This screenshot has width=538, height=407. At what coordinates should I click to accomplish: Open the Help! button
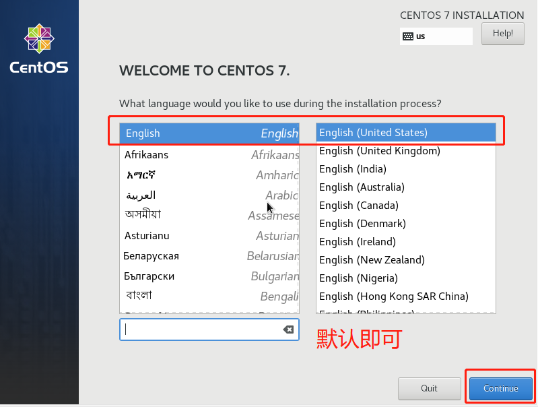(503, 34)
